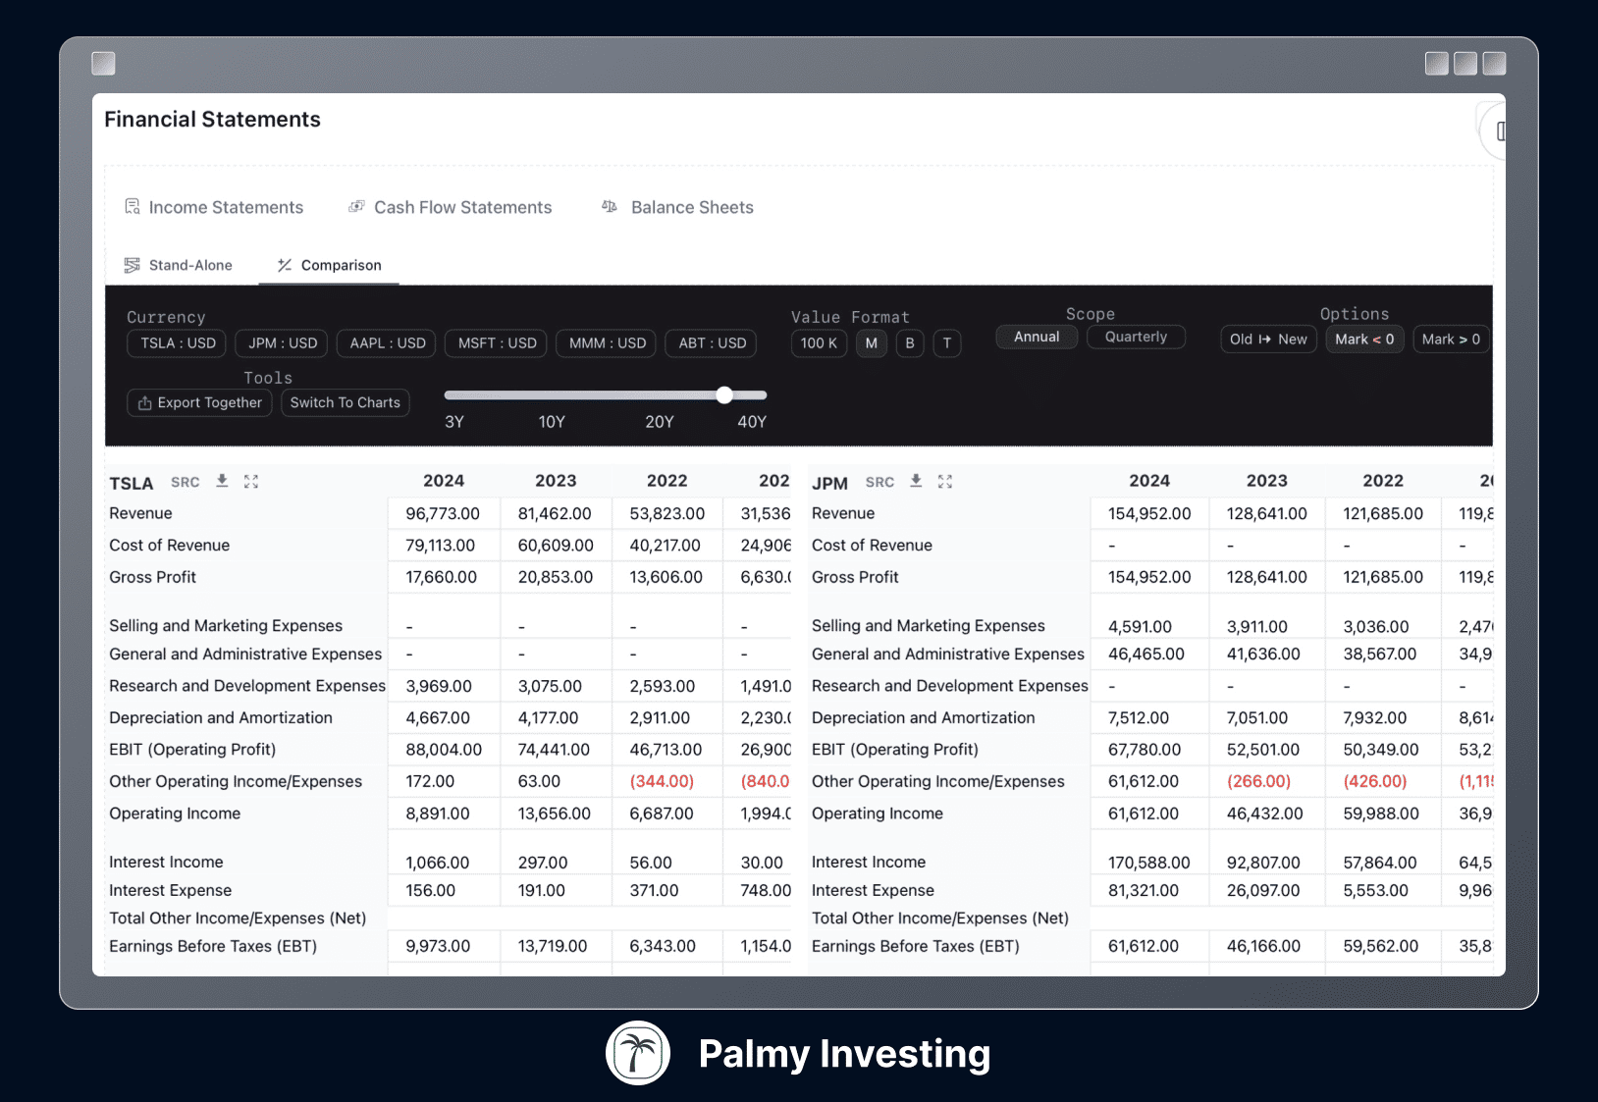Screen dimensions: 1598x1102
Task: Click JPM 2024 revenue value 154,952.00
Action: coord(1149,513)
